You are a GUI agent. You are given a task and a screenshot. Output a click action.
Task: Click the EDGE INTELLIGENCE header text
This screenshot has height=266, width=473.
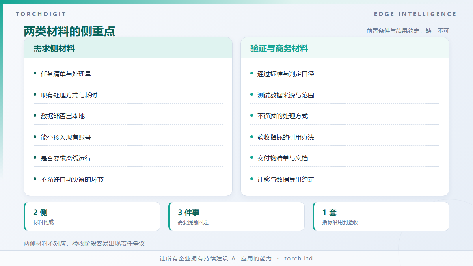click(x=415, y=14)
